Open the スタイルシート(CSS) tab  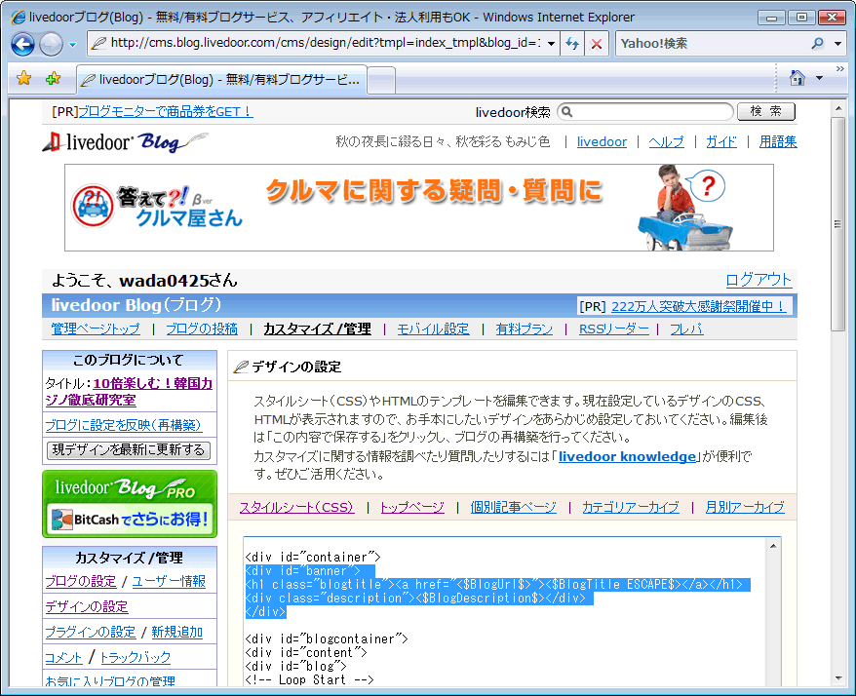(296, 507)
